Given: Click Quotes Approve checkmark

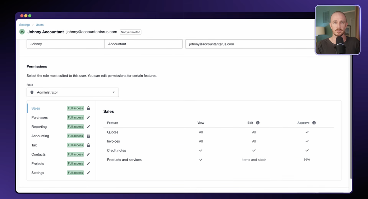Looking at the screenshot, I should click(307, 132).
